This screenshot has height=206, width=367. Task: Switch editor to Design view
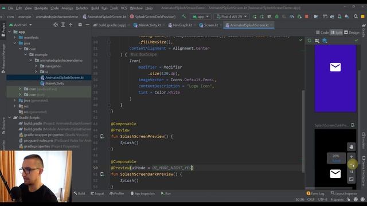352,33
